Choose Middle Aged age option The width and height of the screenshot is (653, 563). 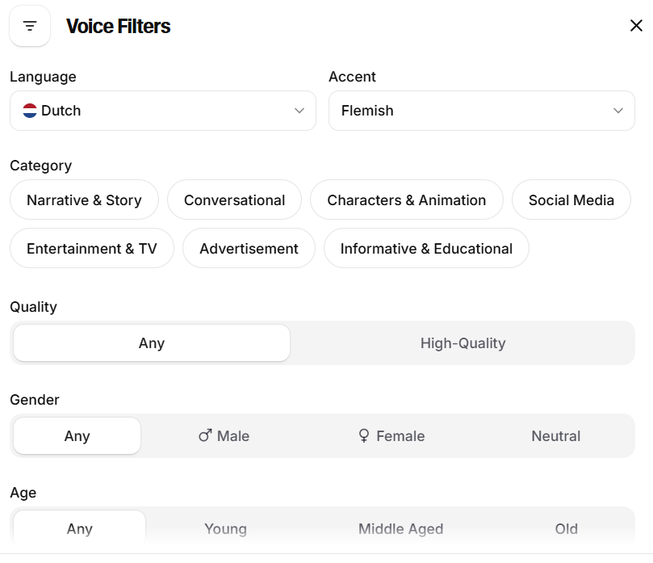[x=400, y=529]
